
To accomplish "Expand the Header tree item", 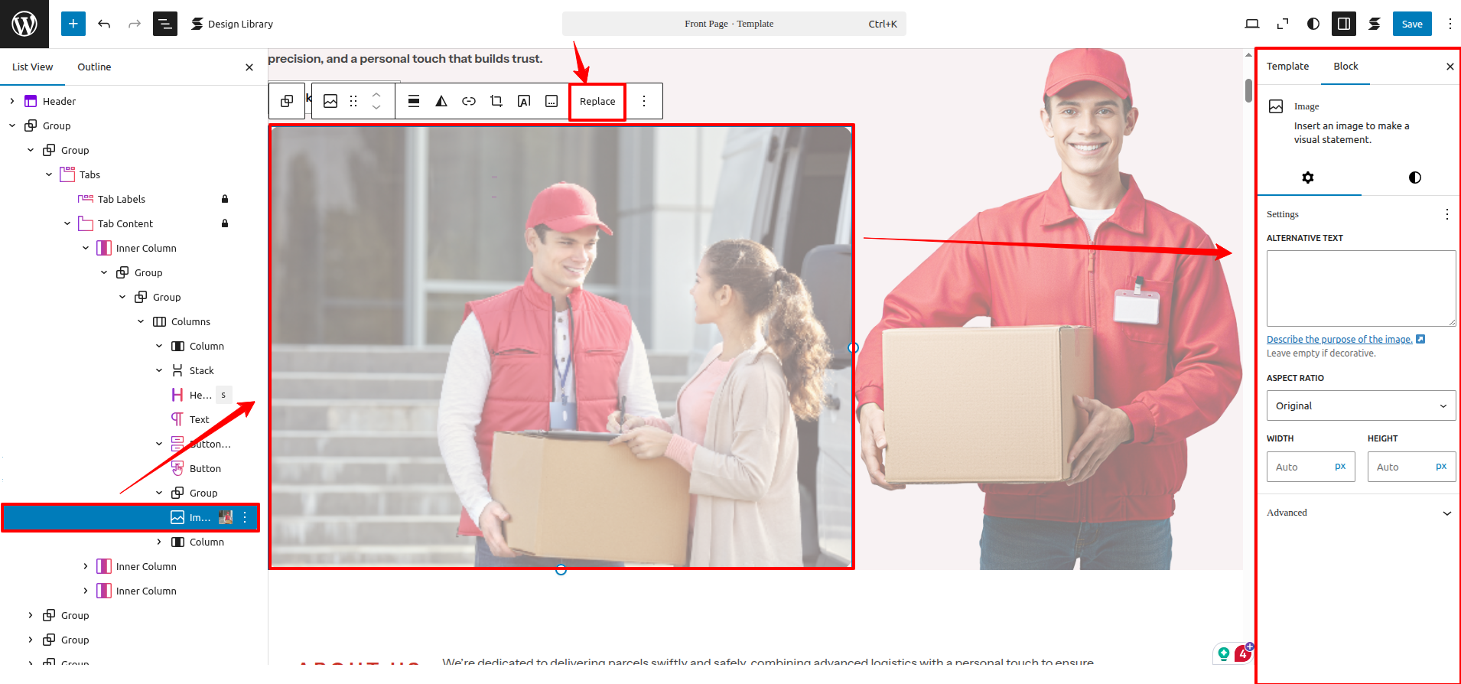I will click(x=12, y=101).
